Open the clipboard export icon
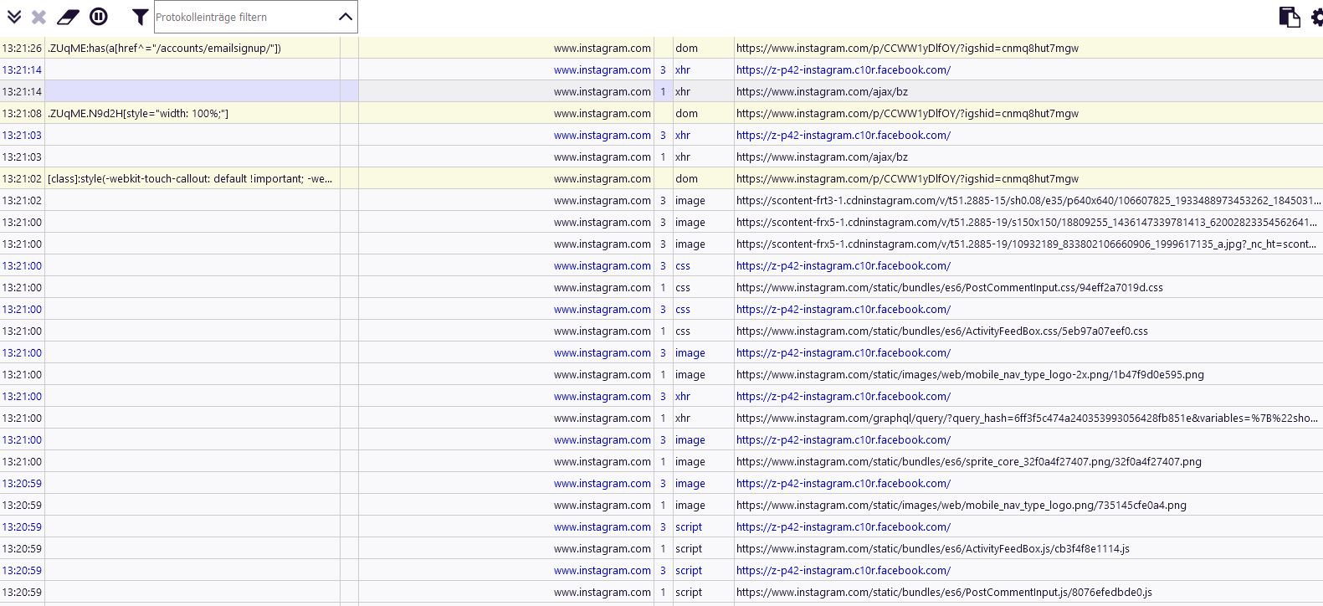The image size is (1323, 606). coord(1289,17)
